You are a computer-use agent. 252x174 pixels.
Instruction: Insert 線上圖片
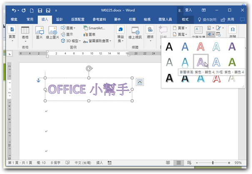point(52,33)
